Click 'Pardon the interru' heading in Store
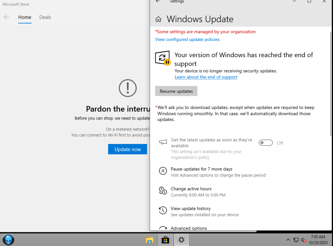Screen dimensions: 333x246 tap(118, 109)
